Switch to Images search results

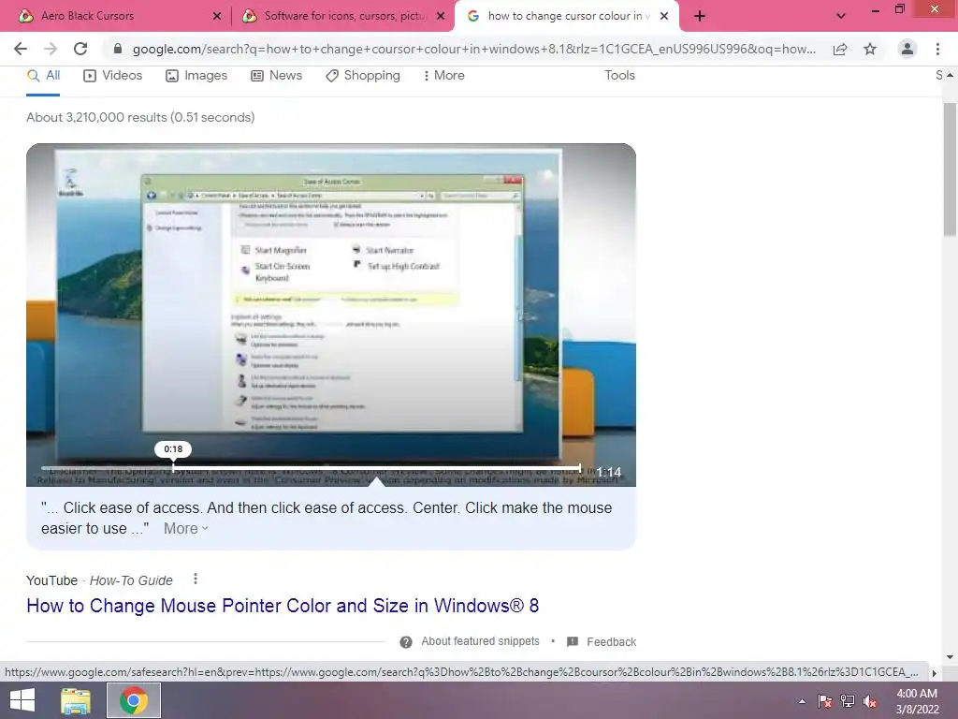(x=196, y=75)
